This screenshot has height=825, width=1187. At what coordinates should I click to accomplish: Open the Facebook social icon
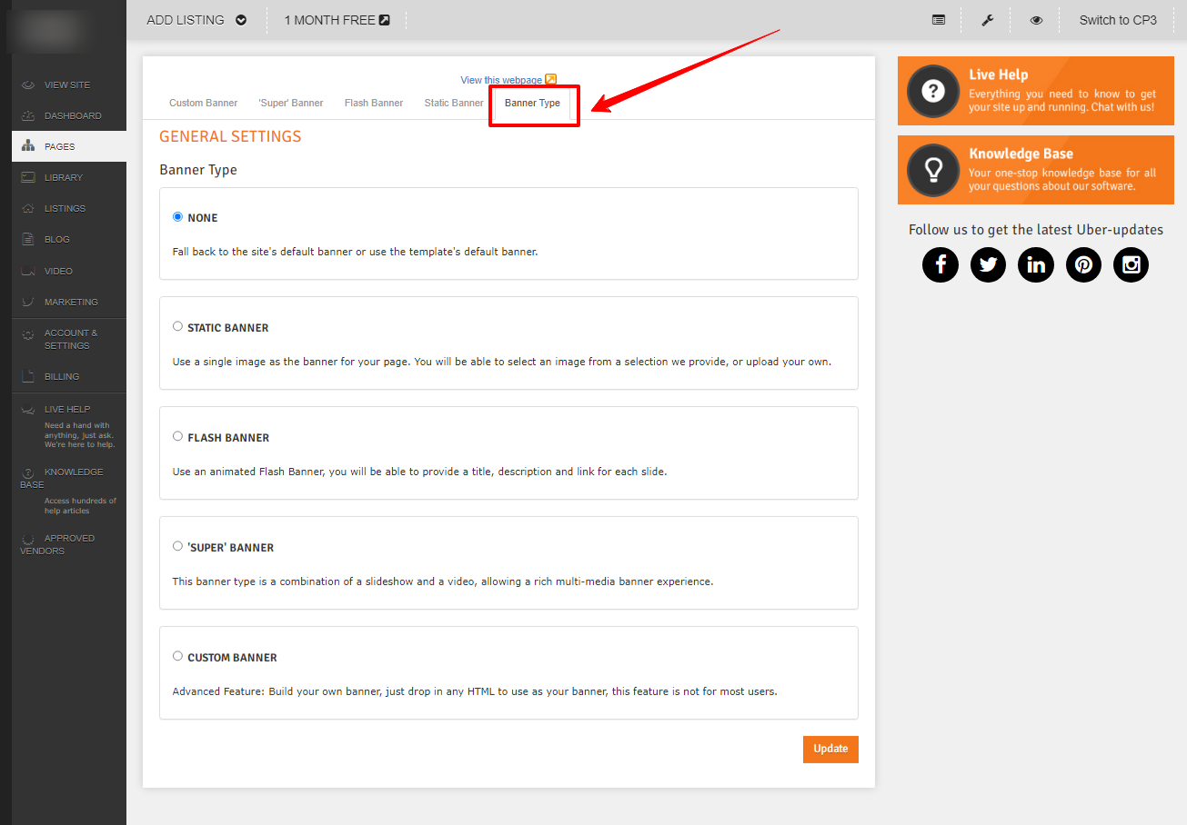pos(941,264)
